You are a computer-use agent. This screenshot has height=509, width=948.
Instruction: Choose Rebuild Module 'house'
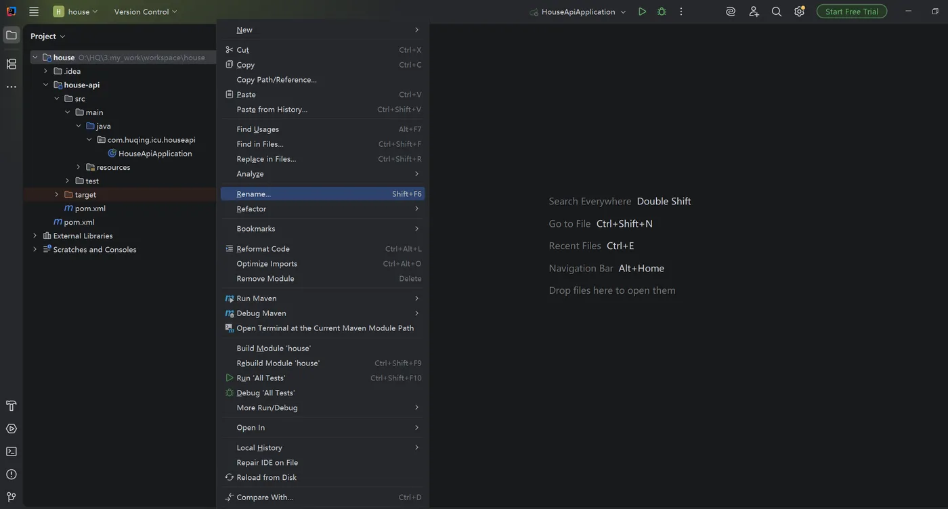click(x=322, y=363)
